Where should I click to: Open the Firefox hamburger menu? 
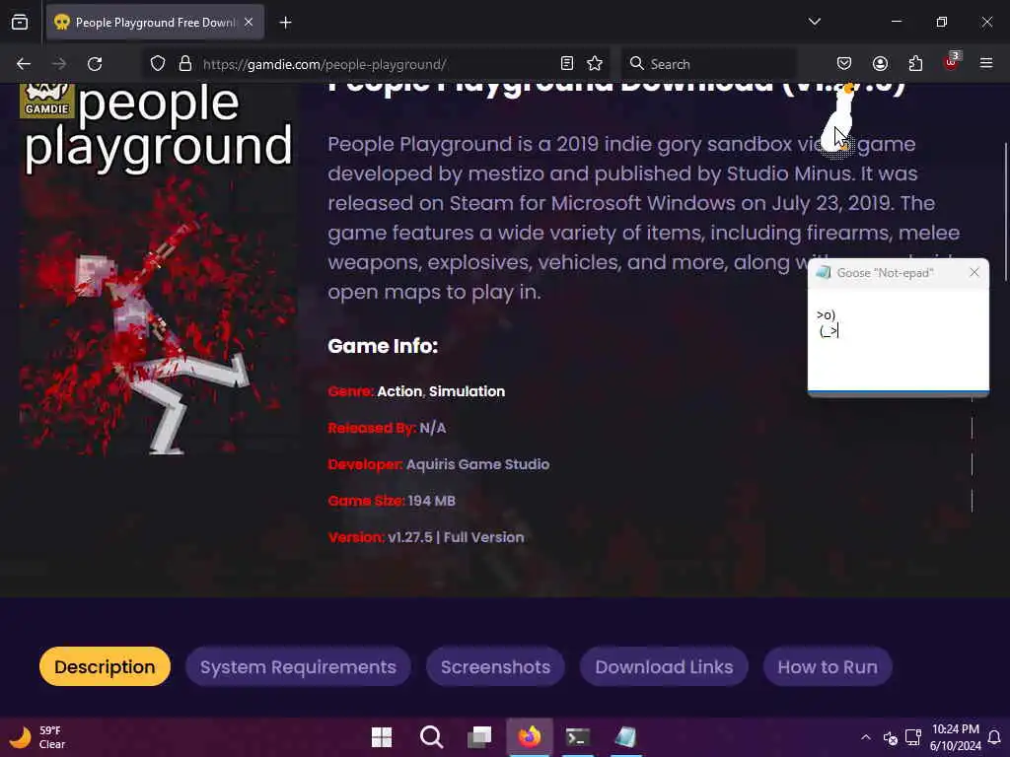(986, 63)
